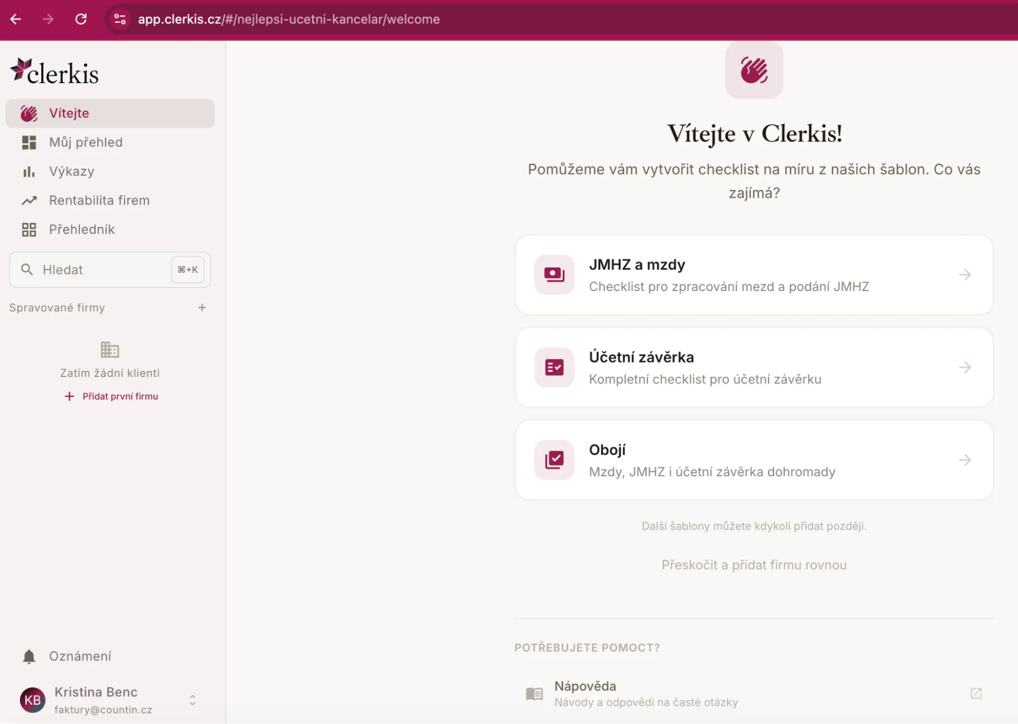The width and height of the screenshot is (1018, 724).
Task: Click the arrow on the JMHZ a mzdy card
Action: 965,275
